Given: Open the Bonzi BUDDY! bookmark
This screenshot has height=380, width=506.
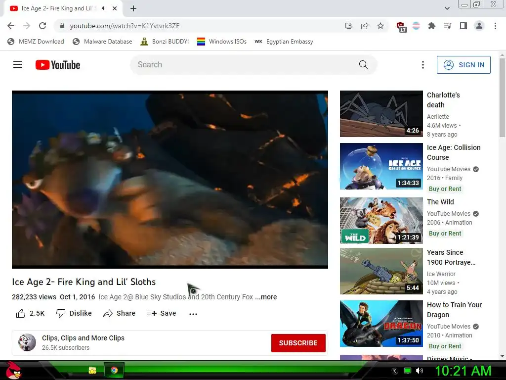Looking at the screenshot, I should tap(165, 42).
